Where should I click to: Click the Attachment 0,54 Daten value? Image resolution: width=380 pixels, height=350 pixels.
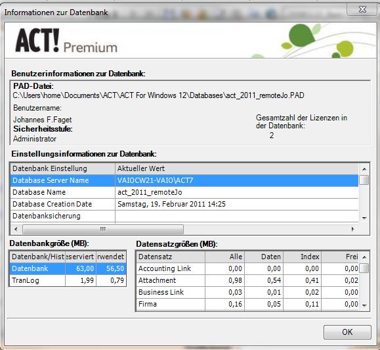(x=264, y=280)
